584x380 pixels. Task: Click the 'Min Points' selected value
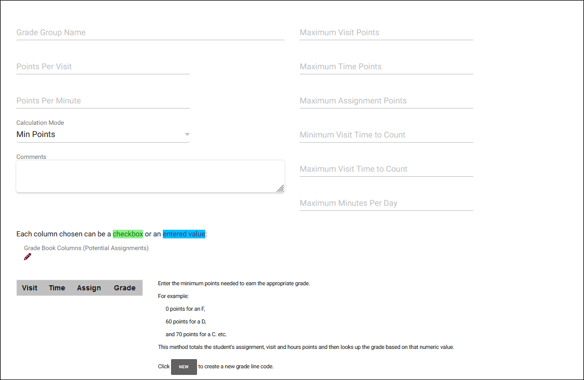[36, 134]
